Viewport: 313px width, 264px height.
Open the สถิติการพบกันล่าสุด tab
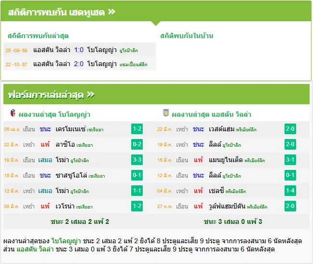(38, 36)
